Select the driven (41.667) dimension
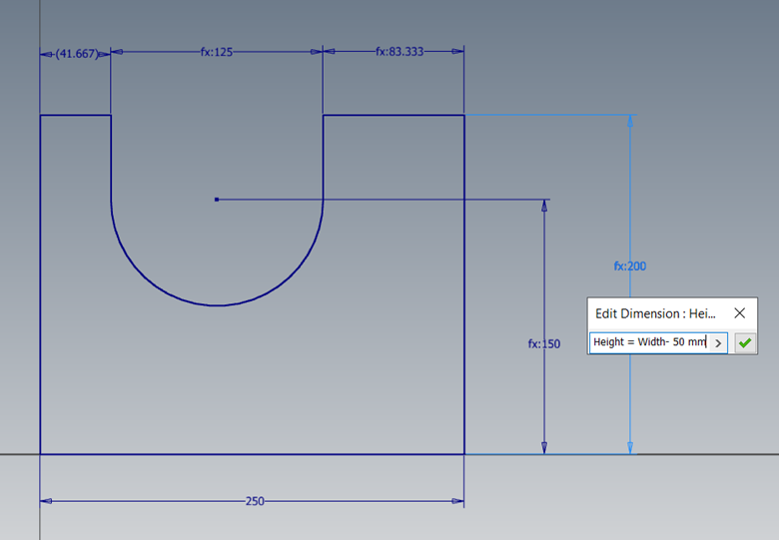 click(x=77, y=54)
